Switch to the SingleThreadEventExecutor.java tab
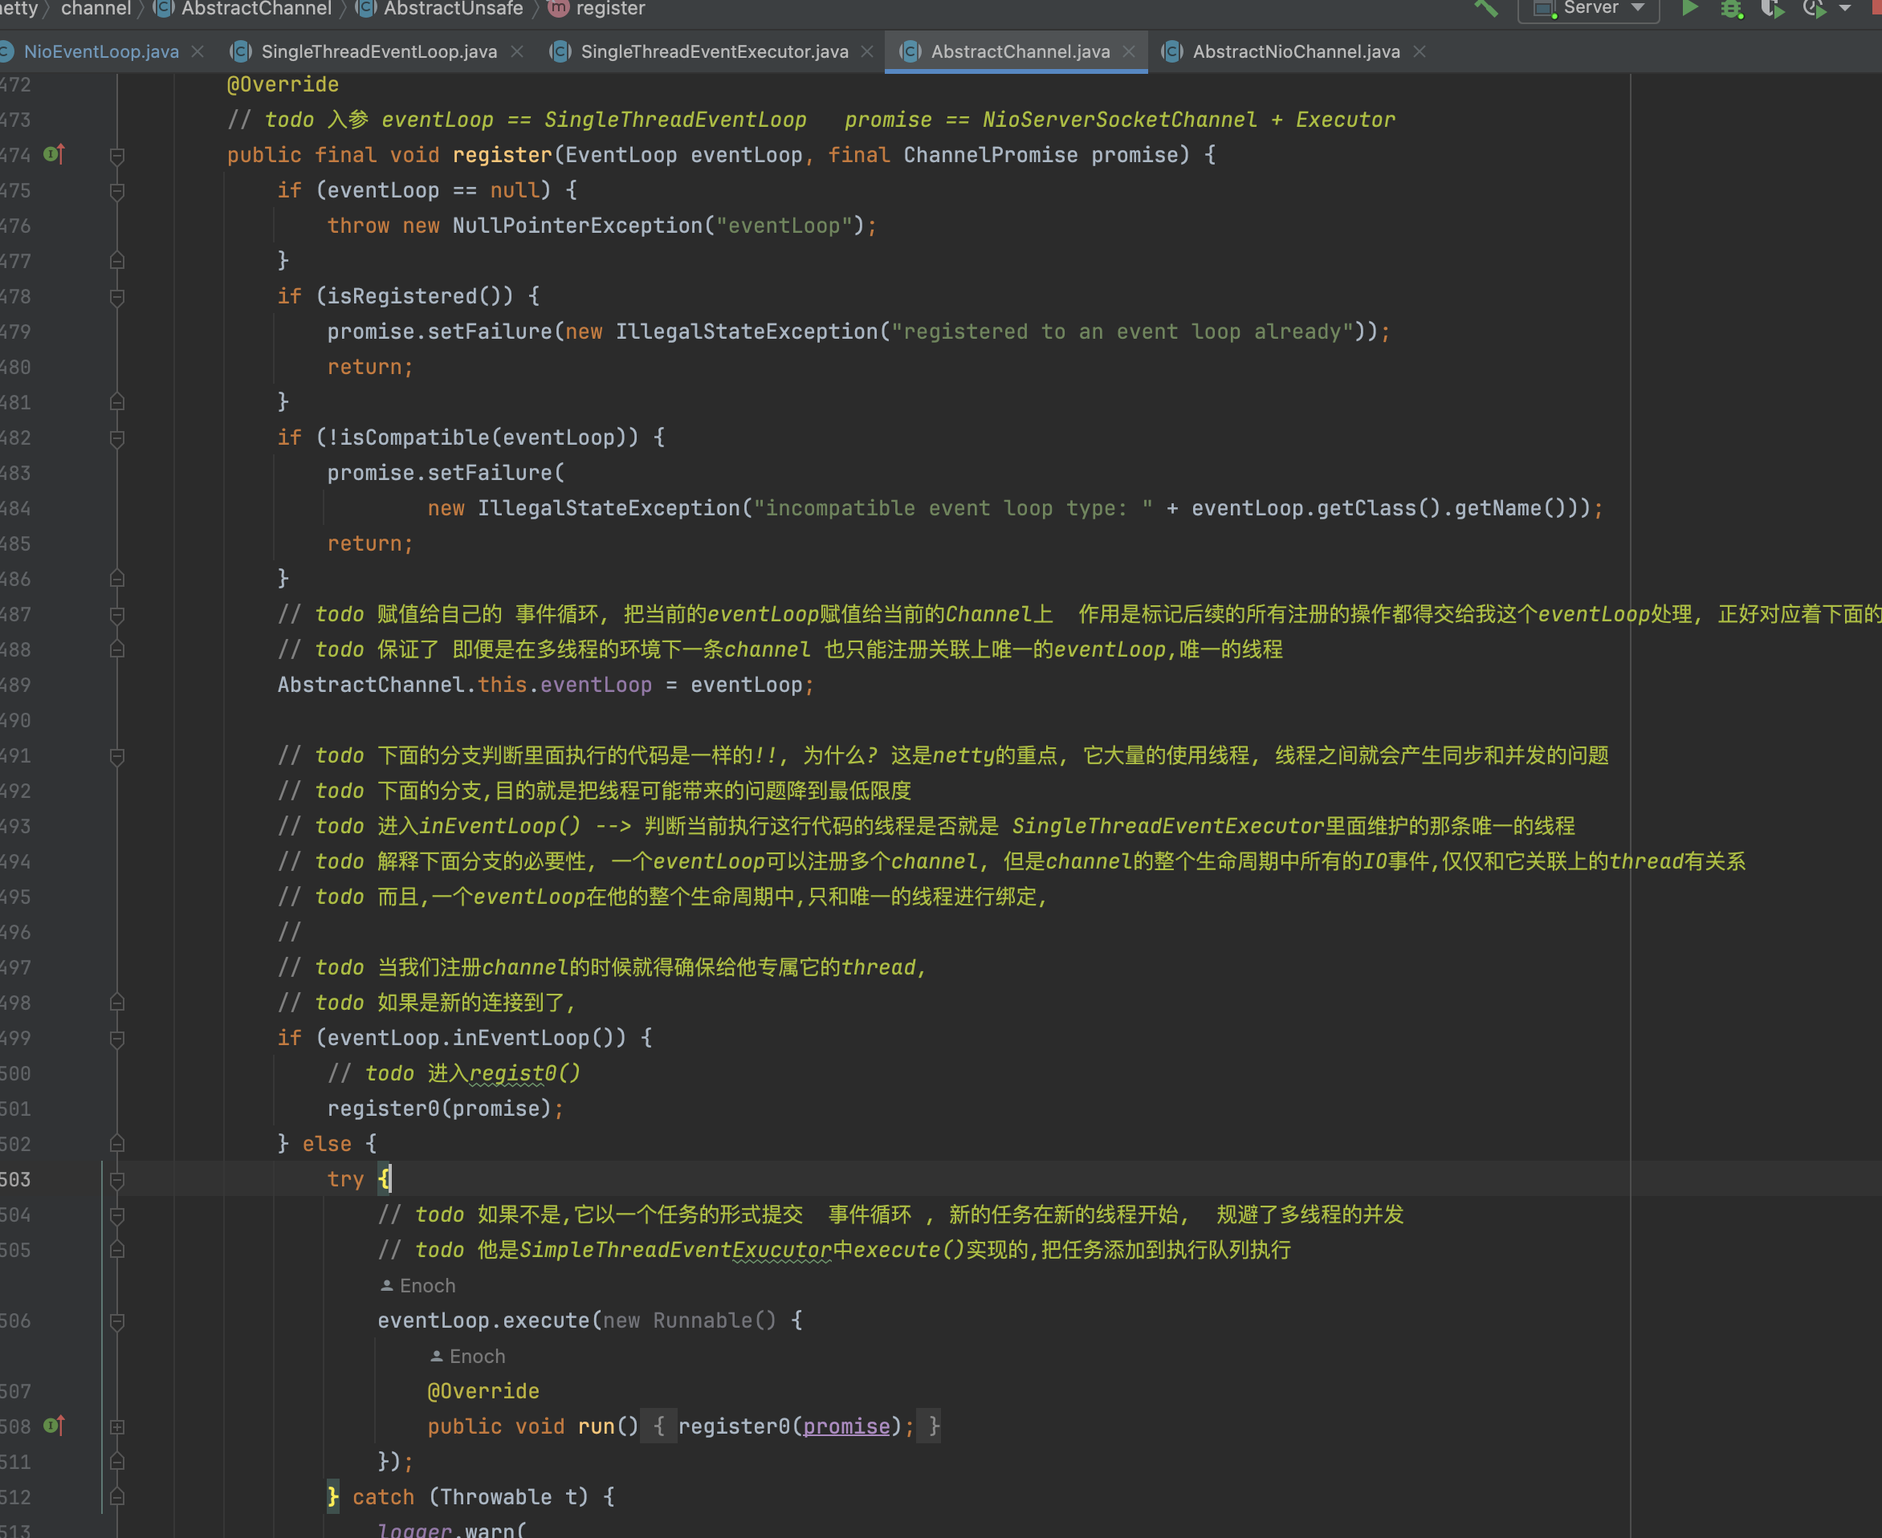Screen dimensions: 1882x1538 pos(714,51)
